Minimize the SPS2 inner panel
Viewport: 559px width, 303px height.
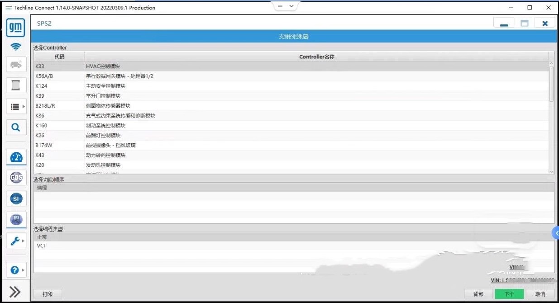tap(504, 23)
